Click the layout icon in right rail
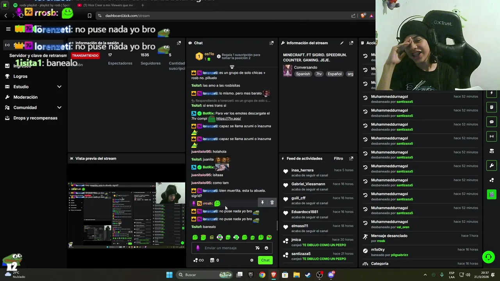The width and height of the screenshot is (500, 281). pos(492,151)
